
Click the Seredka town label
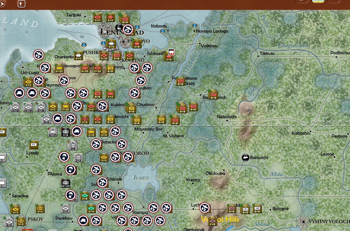[20, 196]
